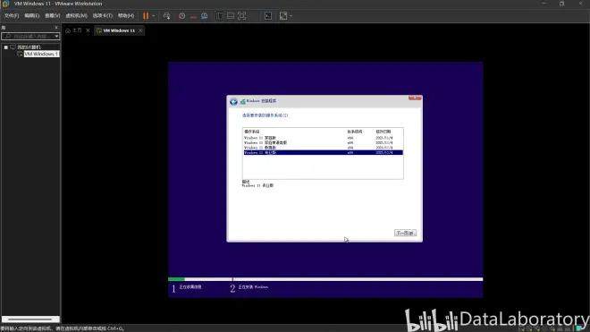590x332 pixels.
Task: Close the VM Windows 11 tab
Action: point(140,30)
